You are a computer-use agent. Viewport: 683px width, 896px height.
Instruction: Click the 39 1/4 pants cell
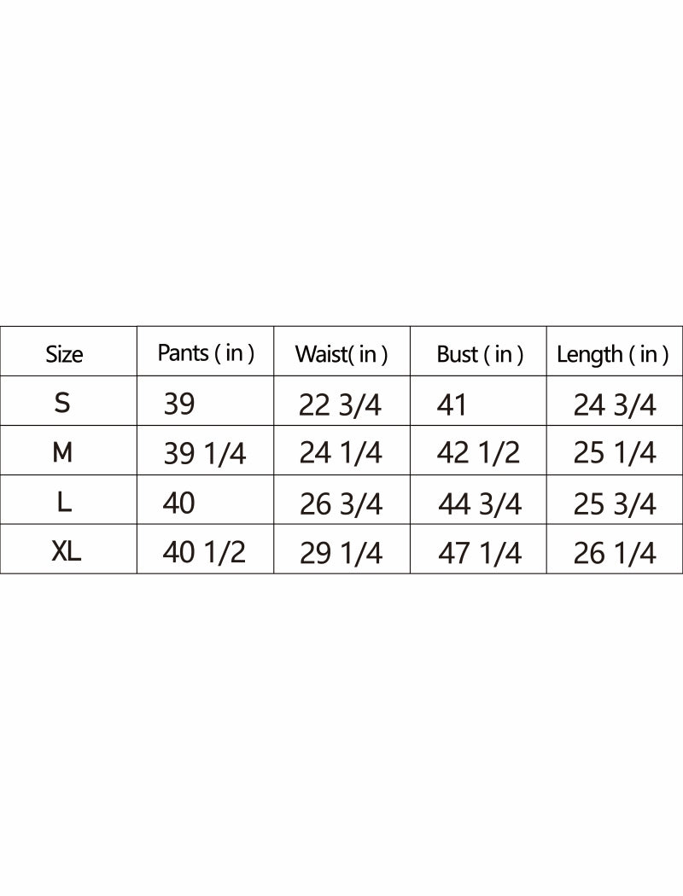point(205,454)
